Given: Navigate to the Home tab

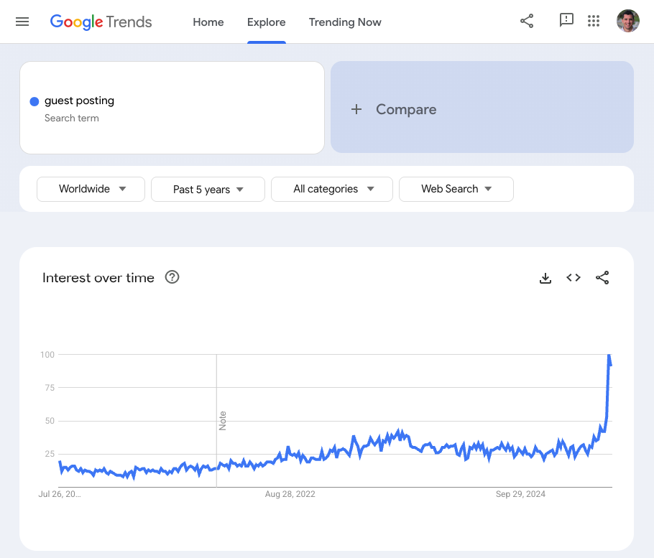Looking at the screenshot, I should coord(208,22).
